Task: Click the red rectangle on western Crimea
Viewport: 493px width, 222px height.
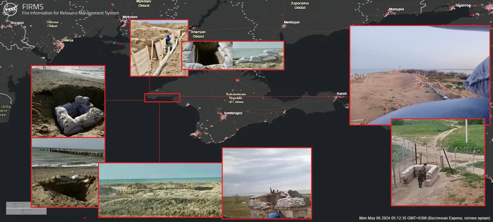Action: tap(162, 98)
